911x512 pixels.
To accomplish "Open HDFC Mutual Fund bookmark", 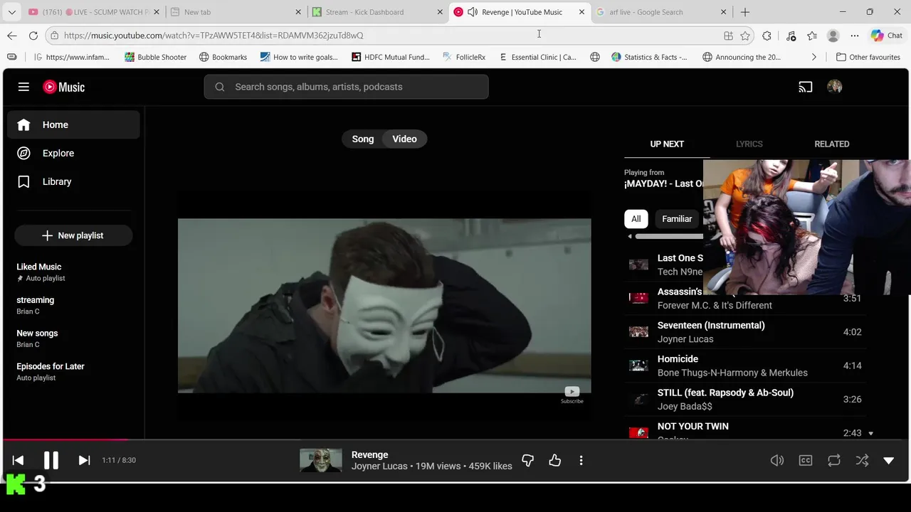I will [x=391, y=57].
